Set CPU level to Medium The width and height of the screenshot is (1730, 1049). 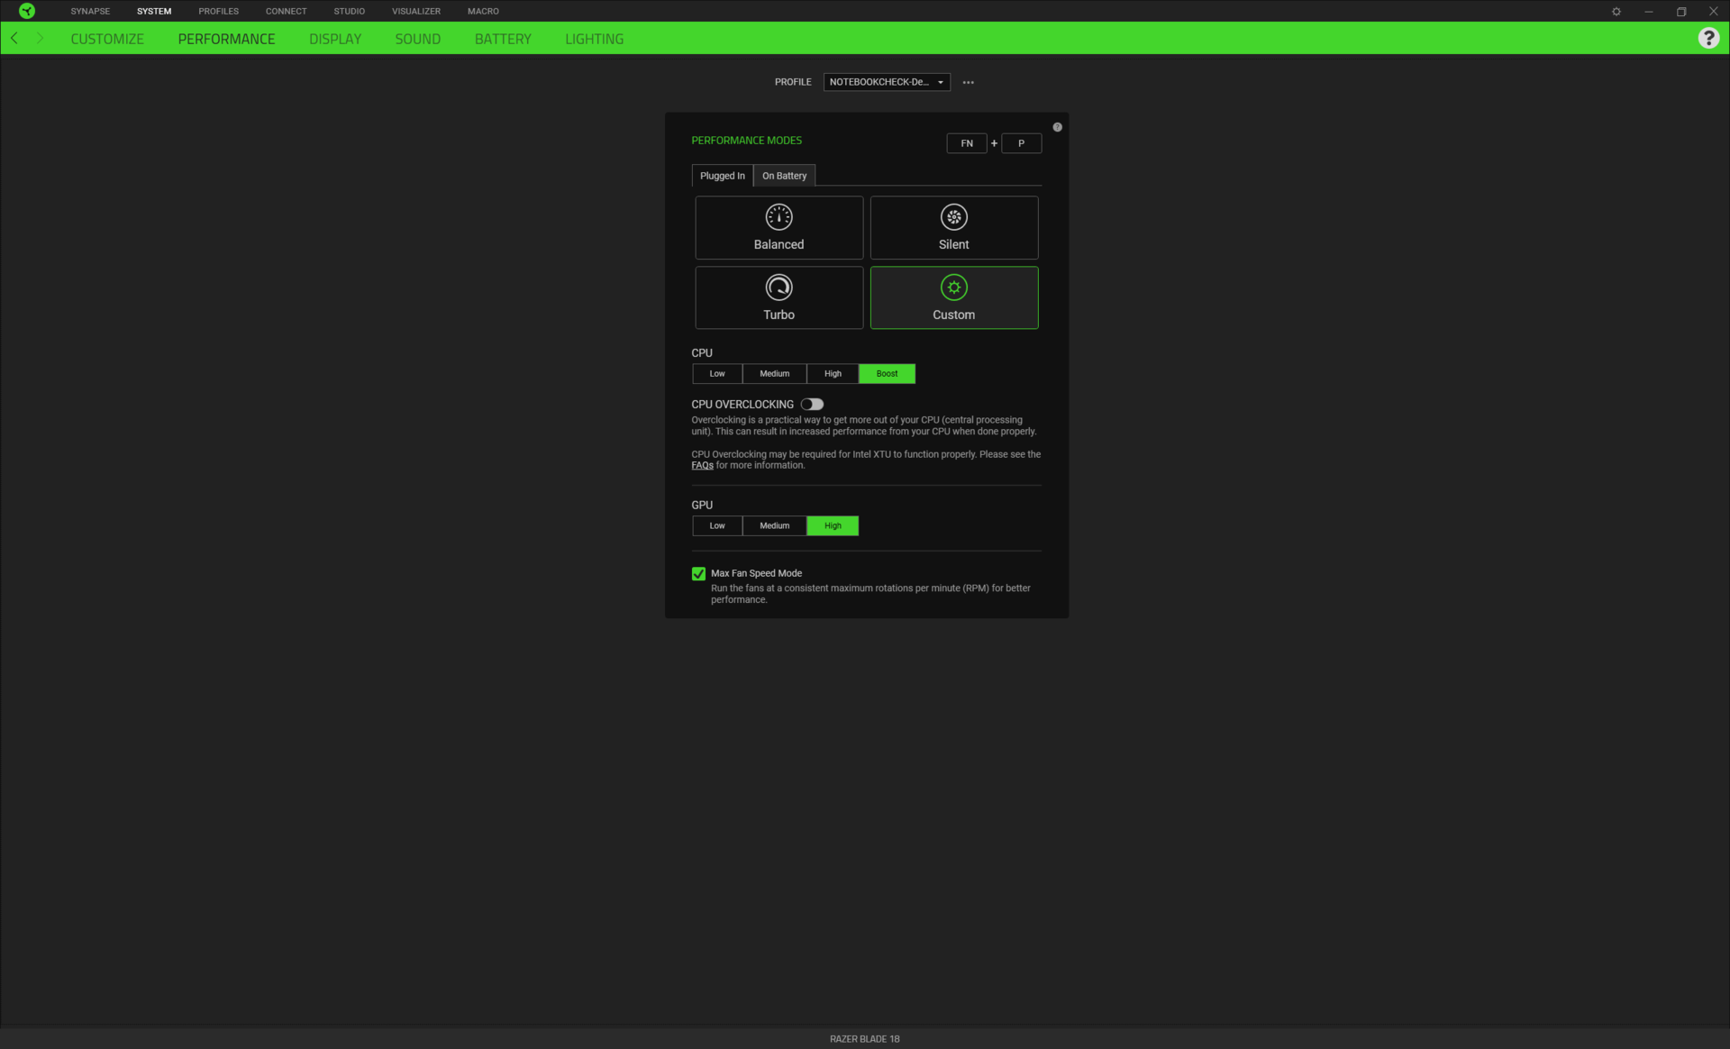pos(774,374)
